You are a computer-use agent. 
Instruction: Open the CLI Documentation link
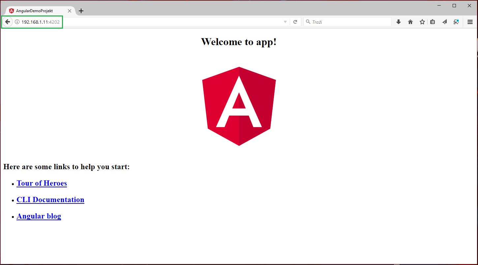(x=50, y=200)
